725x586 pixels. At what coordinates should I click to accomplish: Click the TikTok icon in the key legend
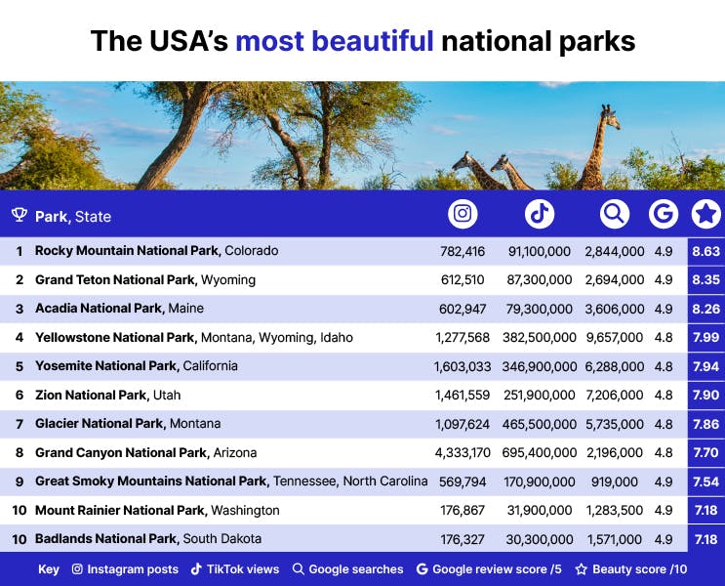coord(196,569)
